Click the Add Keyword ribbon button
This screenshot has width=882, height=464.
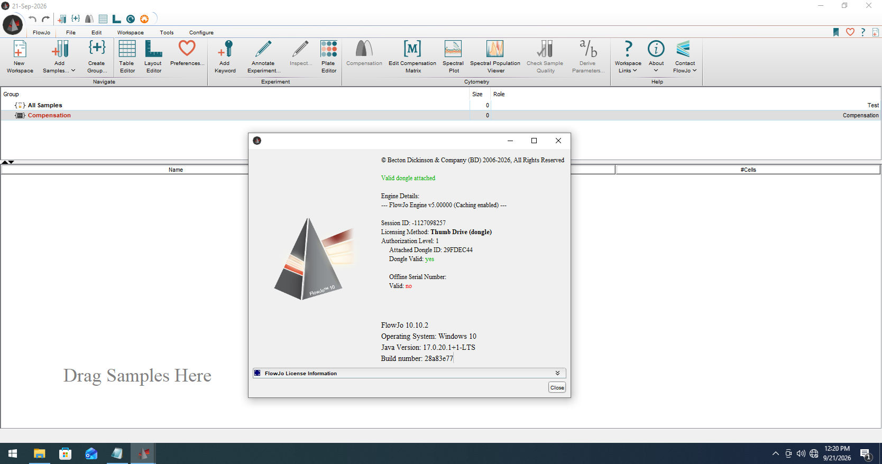tap(225, 57)
